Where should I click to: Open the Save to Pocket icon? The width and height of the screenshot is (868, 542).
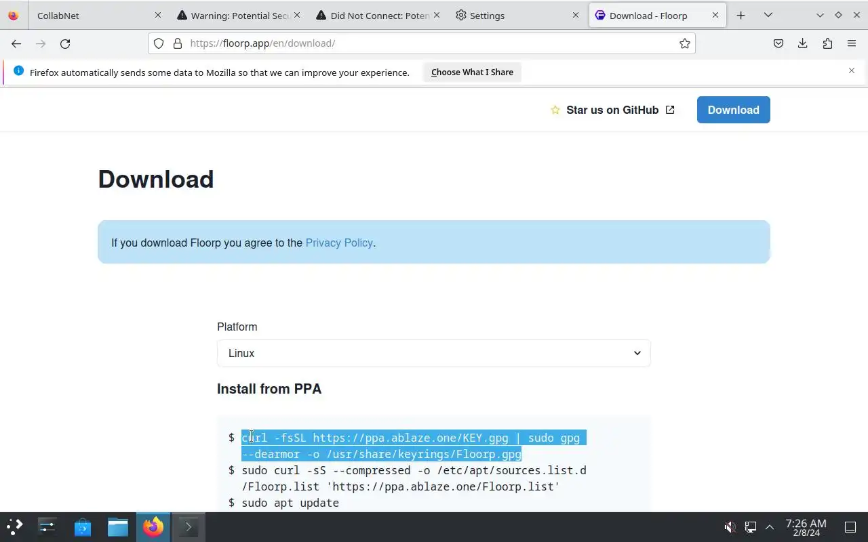pos(778,43)
